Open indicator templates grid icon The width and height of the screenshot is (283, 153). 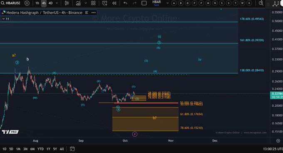pos(93,3)
